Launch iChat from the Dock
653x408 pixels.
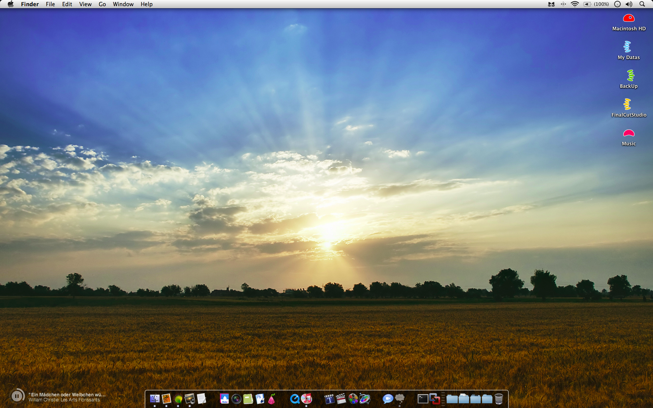click(388, 399)
